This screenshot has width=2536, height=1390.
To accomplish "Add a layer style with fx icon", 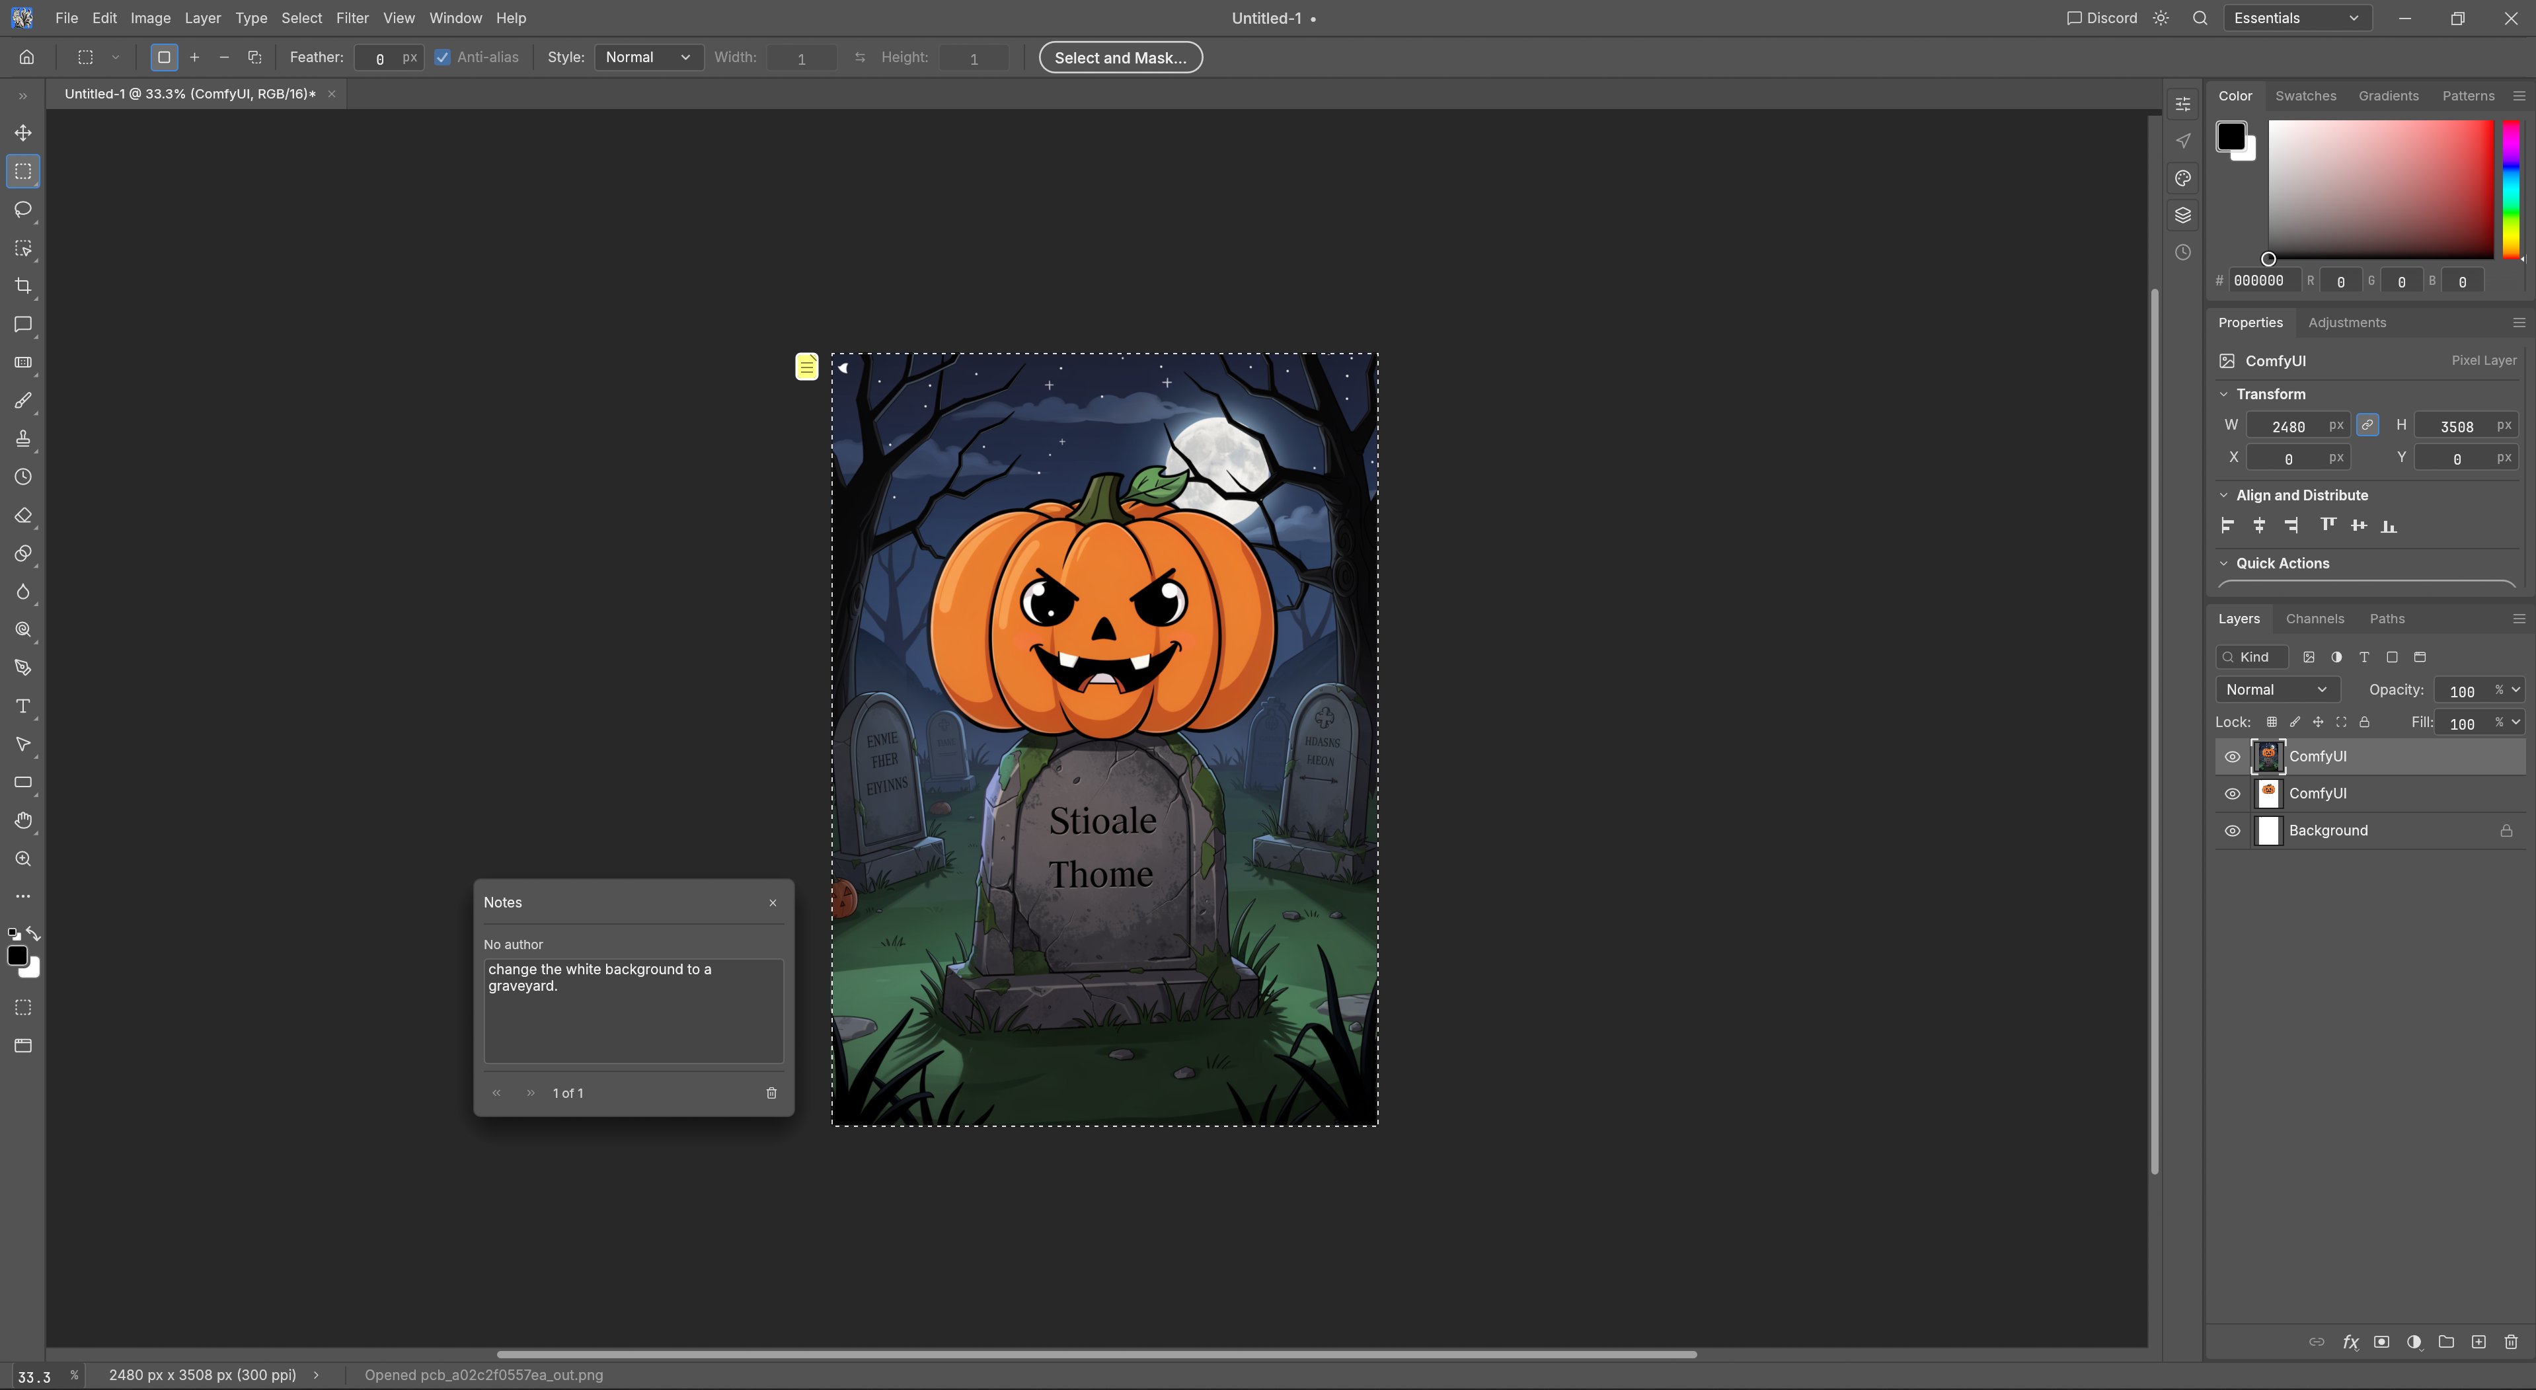I will coord(2350,1342).
